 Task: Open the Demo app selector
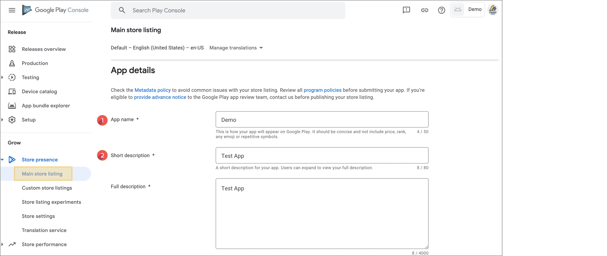click(467, 9)
